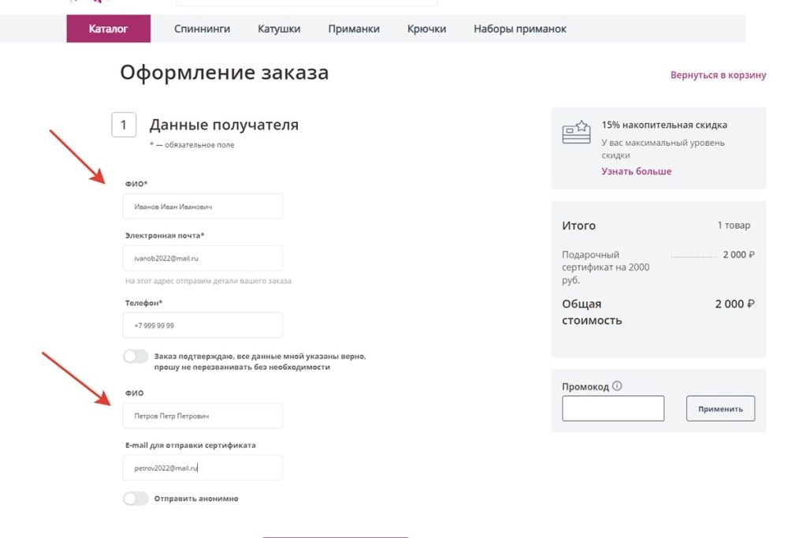
Task: Enable the order confirmation toggle
Action: tap(136, 357)
